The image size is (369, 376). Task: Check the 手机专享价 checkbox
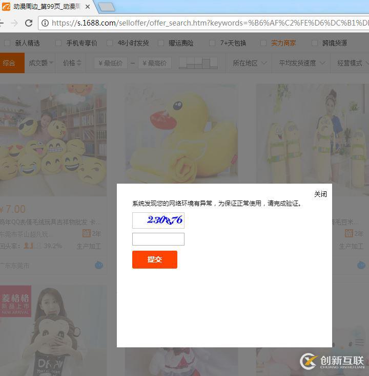pyautogui.click(x=58, y=43)
